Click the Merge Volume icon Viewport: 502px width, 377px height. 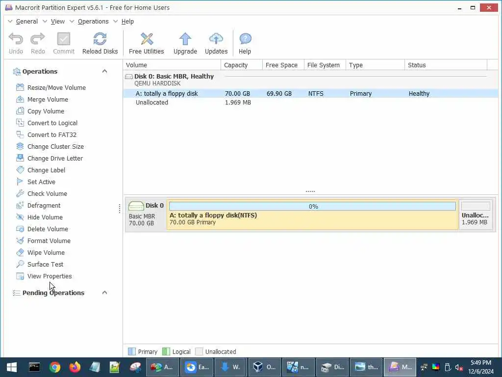pos(20,99)
